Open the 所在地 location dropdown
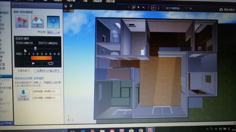The height and width of the screenshot is (132, 236). coord(53,32)
